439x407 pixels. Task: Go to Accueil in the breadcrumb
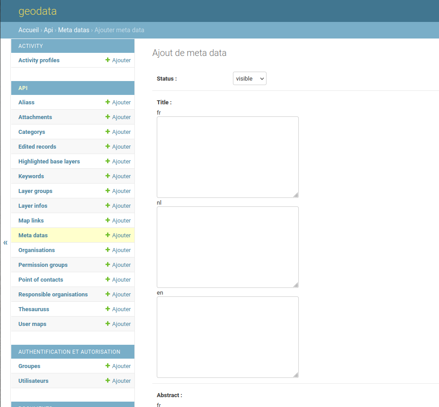(28, 30)
